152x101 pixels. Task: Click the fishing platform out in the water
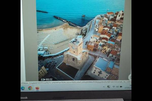pos(83,16)
